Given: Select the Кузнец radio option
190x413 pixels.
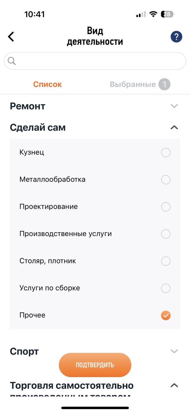Looking at the screenshot, I should point(166,152).
